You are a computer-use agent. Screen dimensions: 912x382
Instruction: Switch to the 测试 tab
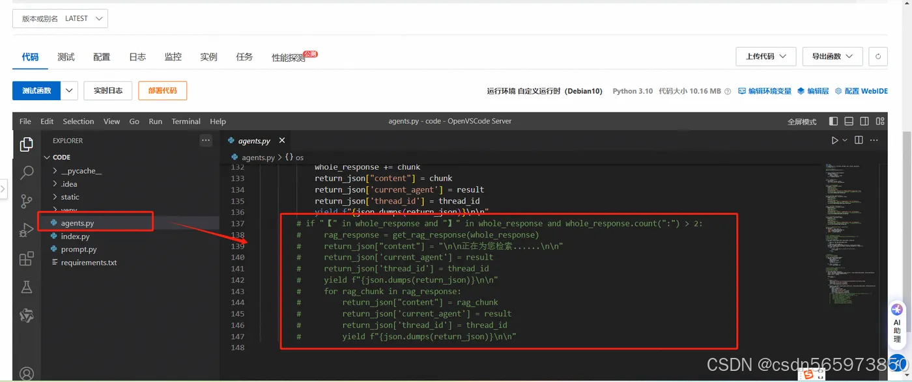pyautogui.click(x=66, y=57)
